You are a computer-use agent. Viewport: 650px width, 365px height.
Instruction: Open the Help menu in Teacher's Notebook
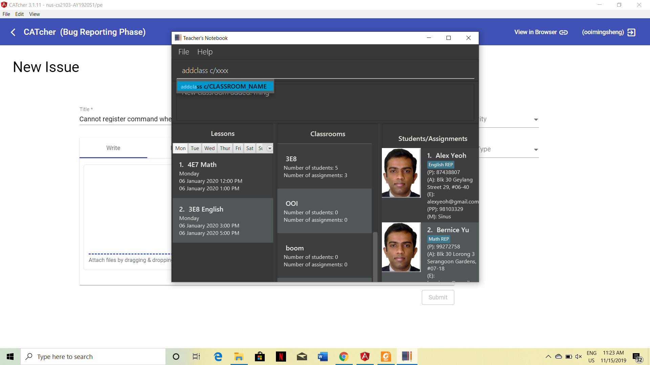(205, 52)
